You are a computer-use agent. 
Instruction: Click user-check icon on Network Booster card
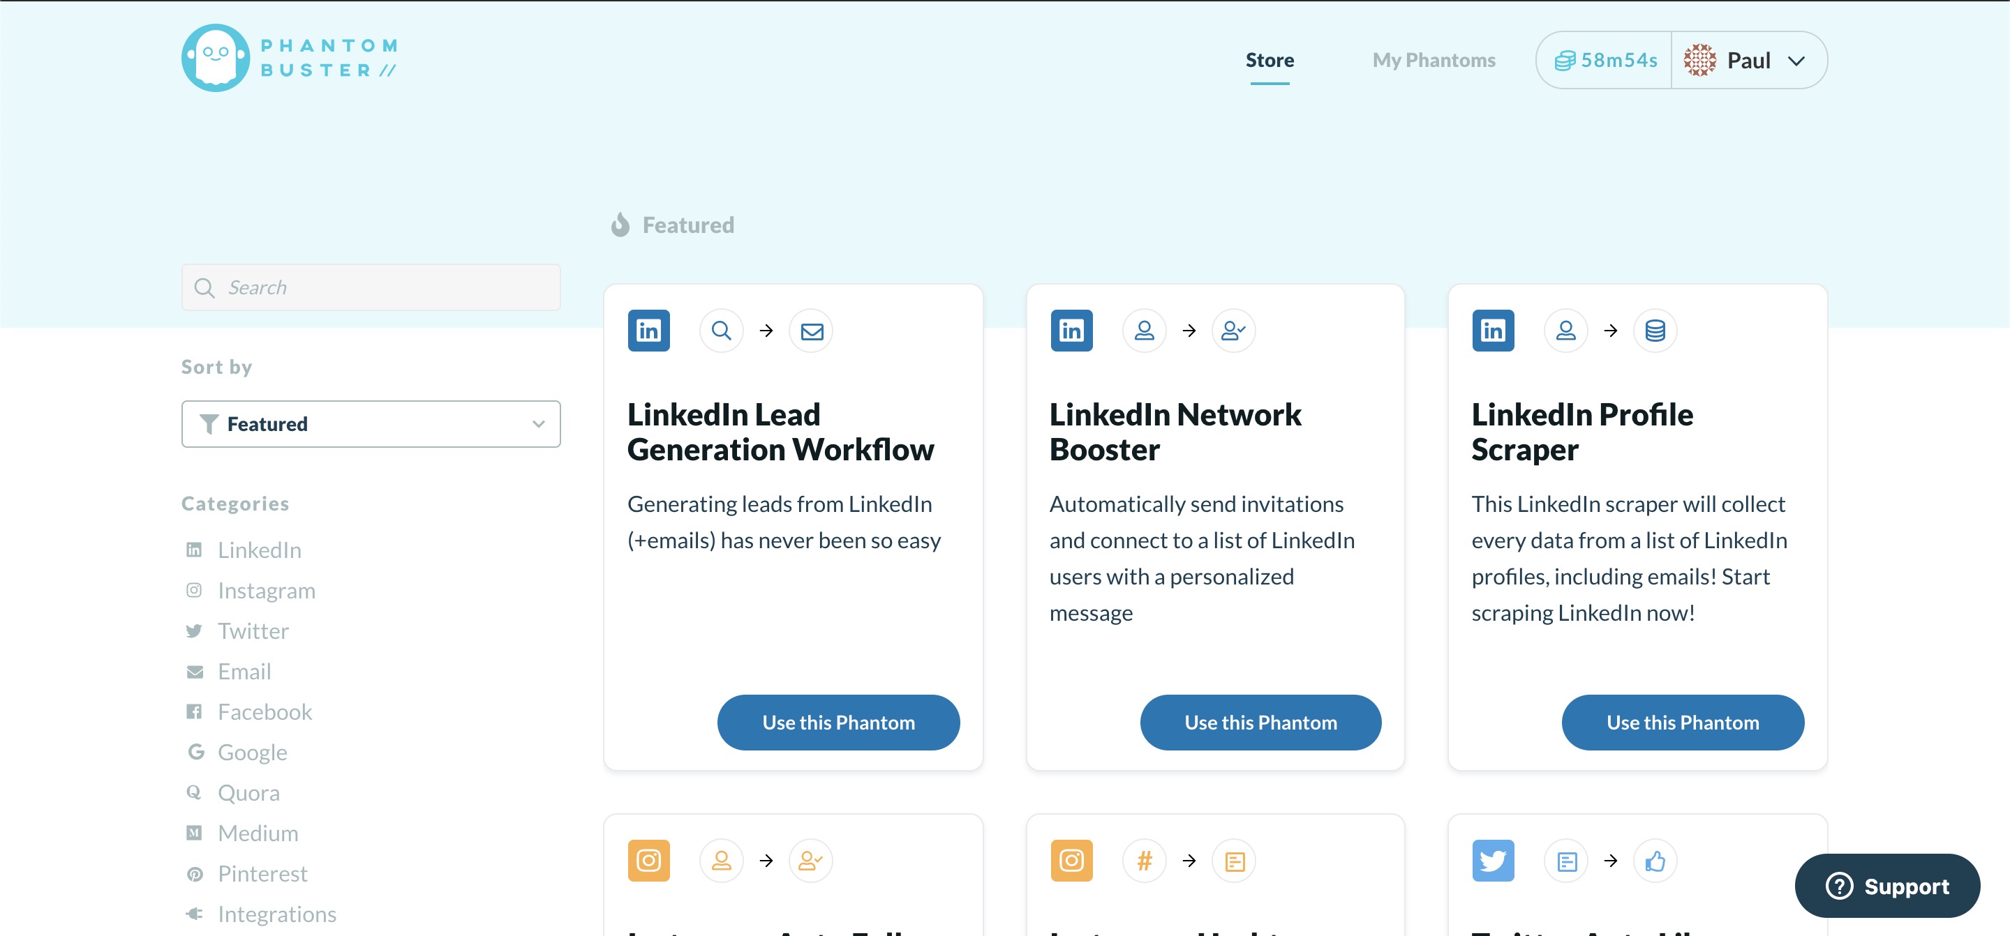1234,331
